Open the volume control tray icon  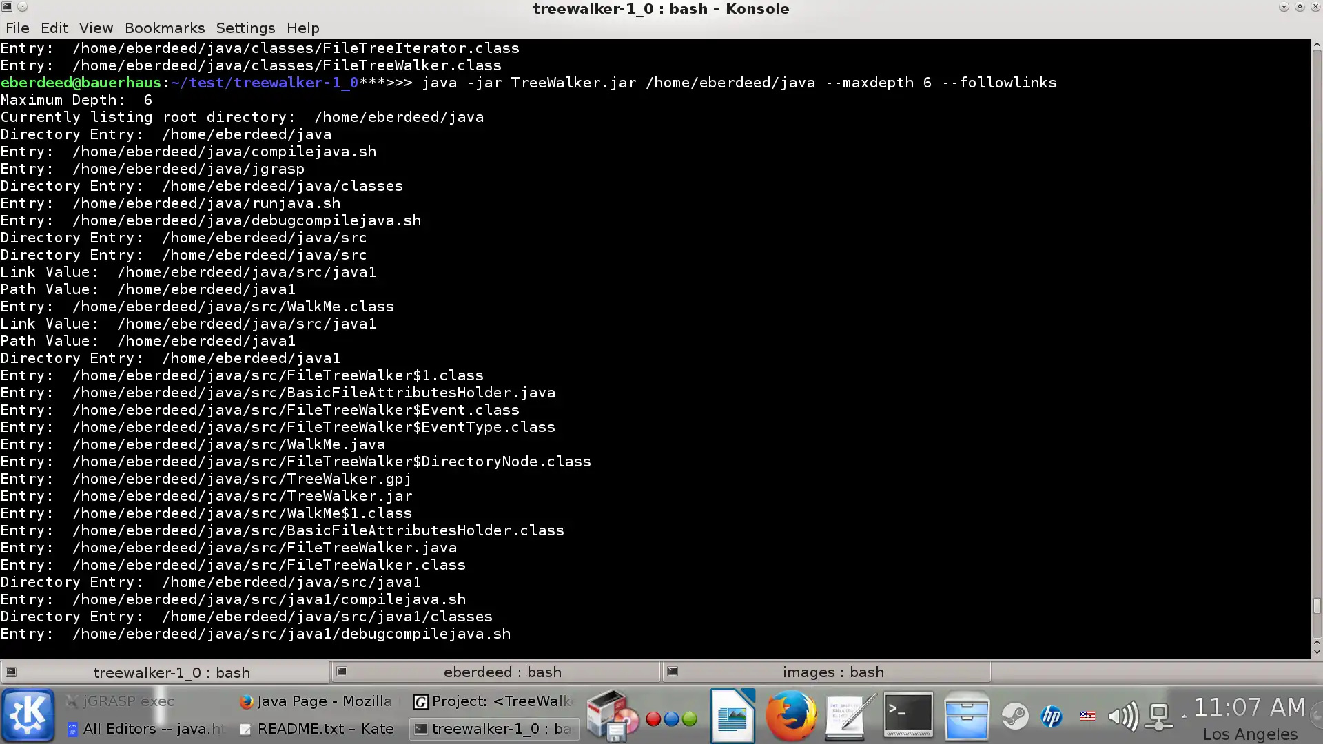1122,716
